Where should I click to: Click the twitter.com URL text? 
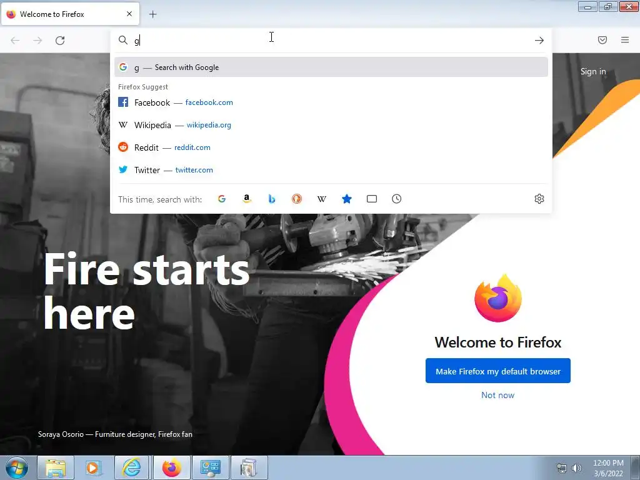(194, 170)
